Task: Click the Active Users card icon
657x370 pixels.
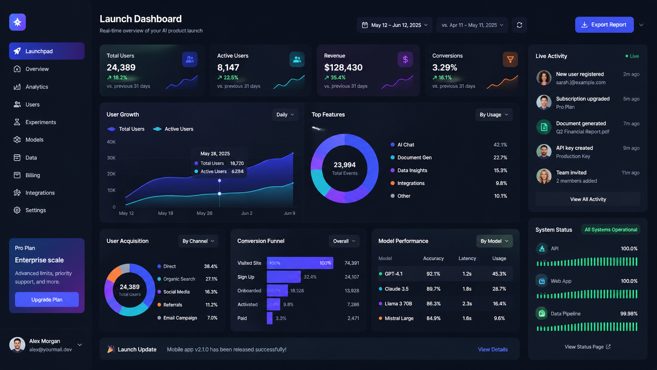Action: click(x=297, y=59)
